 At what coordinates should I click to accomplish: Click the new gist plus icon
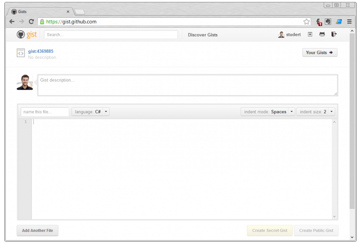pyautogui.click(x=310, y=34)
